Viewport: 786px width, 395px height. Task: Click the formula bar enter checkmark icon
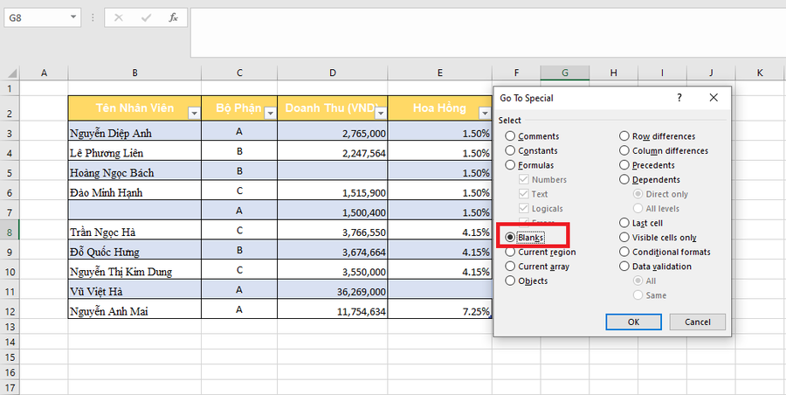(147, 17)
